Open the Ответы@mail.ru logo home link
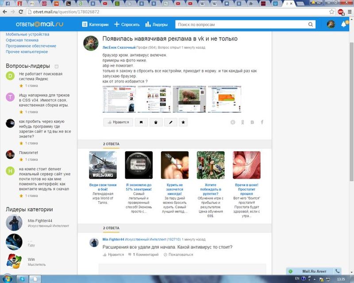The width and height of the screenshot is (354, 283). pos(39,24)
